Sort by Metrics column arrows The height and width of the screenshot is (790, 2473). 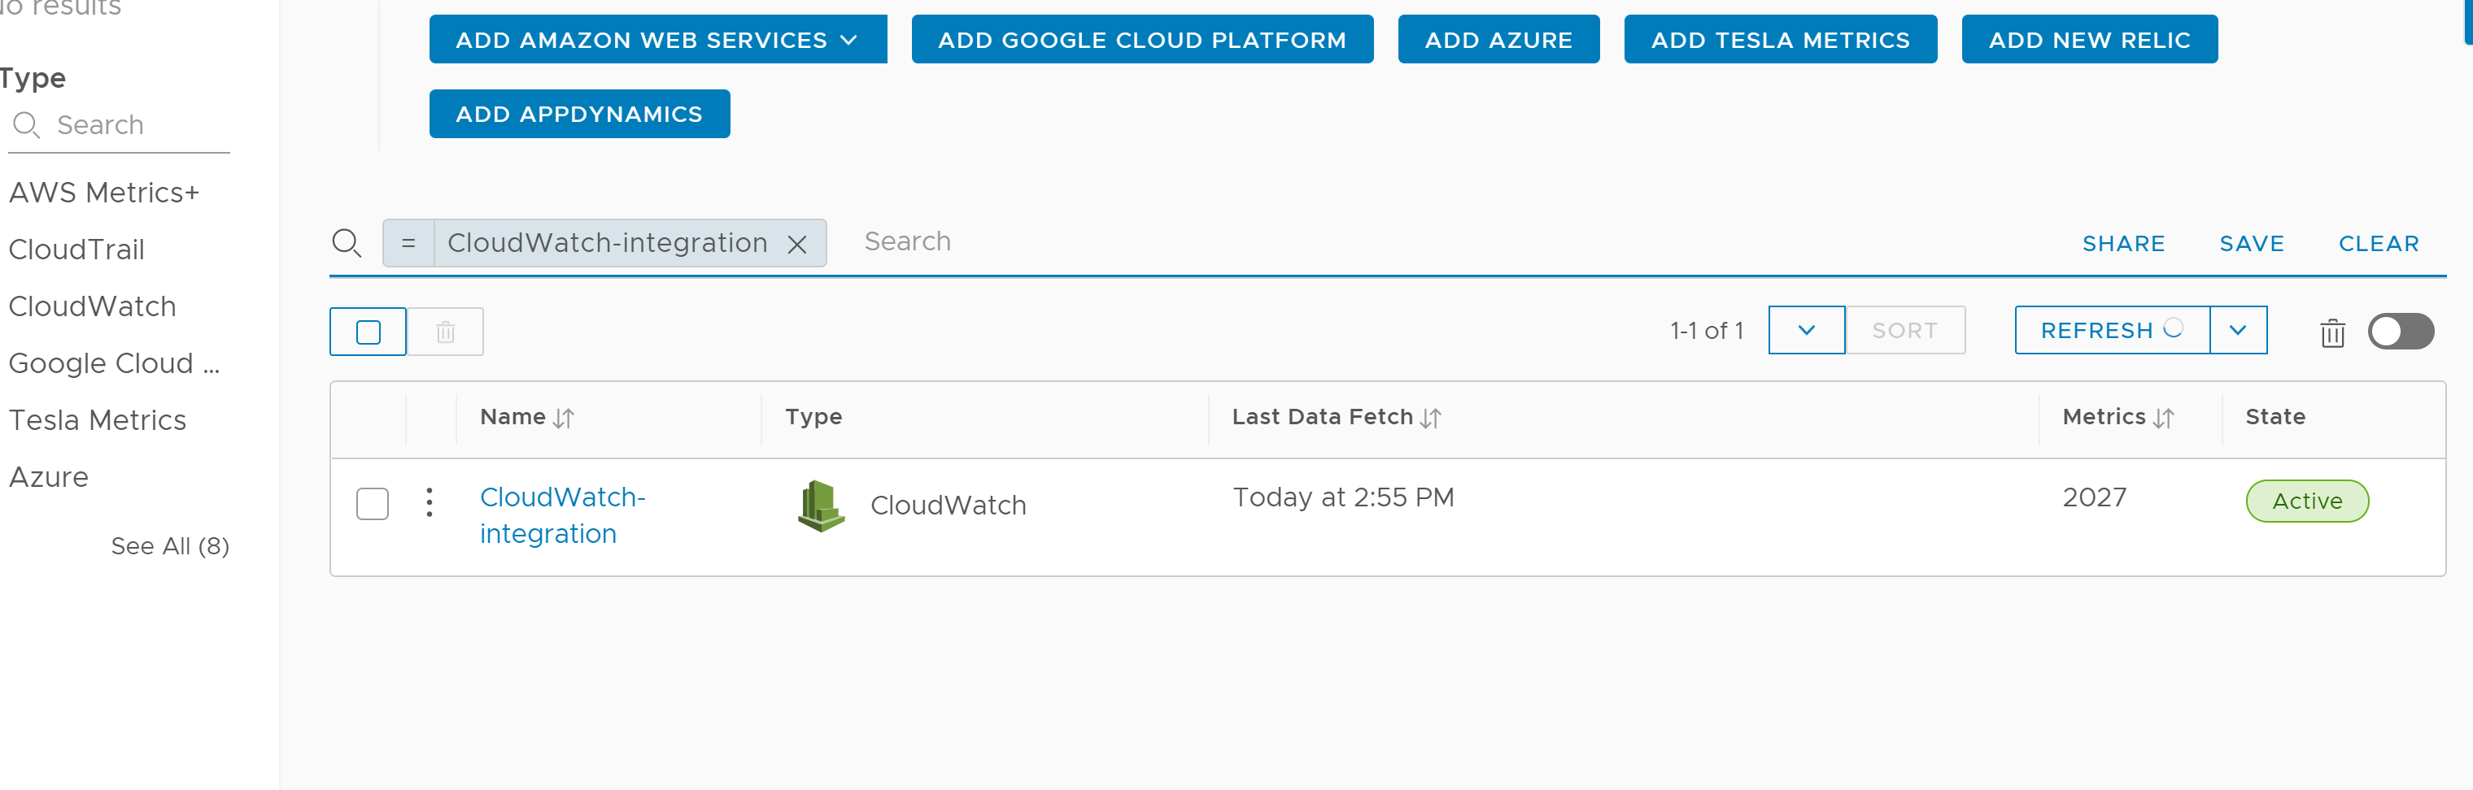(2163, 418)
